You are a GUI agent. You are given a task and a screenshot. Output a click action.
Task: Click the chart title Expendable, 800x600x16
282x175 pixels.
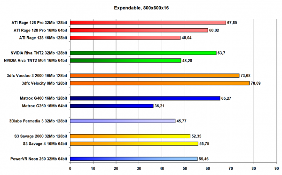pos(141,8)
